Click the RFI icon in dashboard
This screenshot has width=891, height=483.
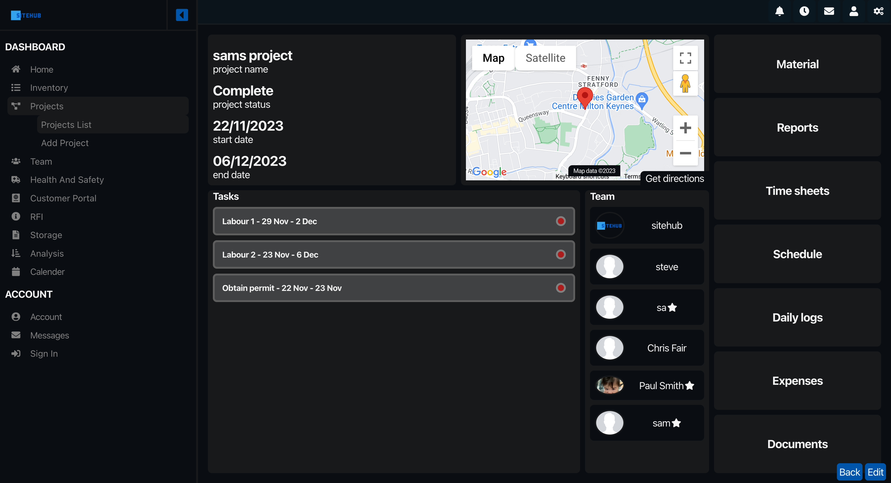point(16,216)
